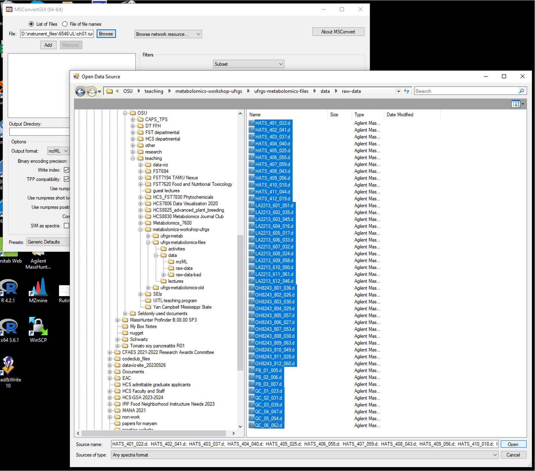Click the data breadcrumb segment
Image resolution: width=535 pixels, height=471 pixels.
tap(325, 91)
